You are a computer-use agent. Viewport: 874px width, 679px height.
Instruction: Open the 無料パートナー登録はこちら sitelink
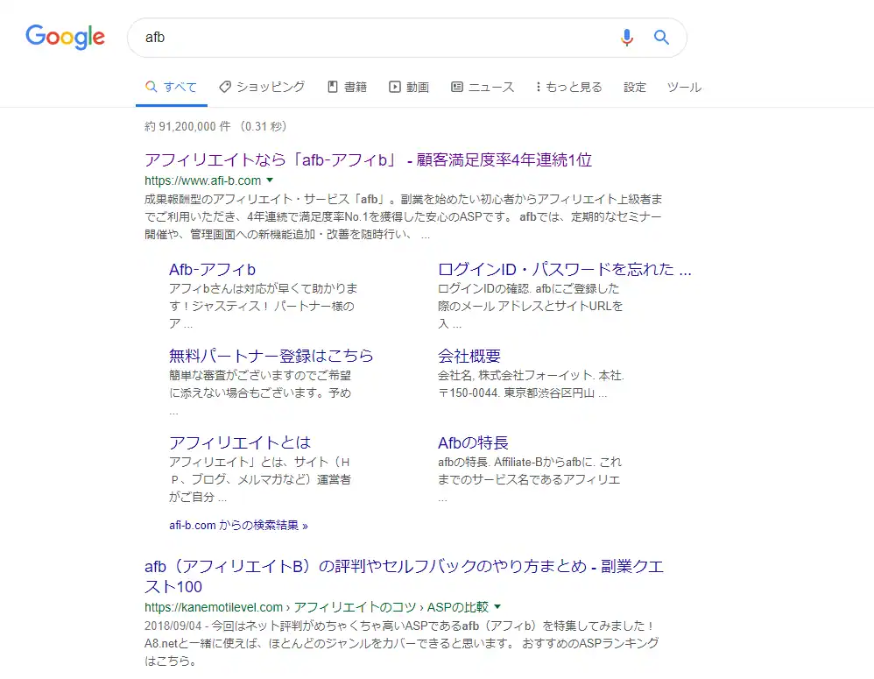[x=271, y=356]
